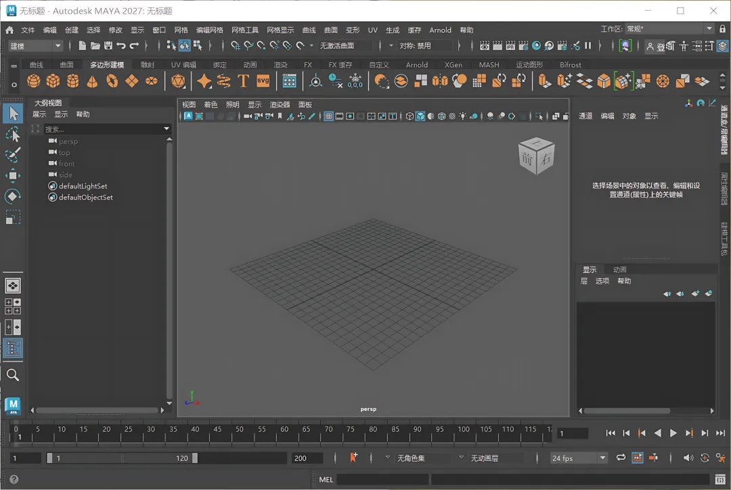Image resolution: width=731 pixels, height=490 pixels.
Task: Select defaultLightSet in the outliner
Action: [x=83, y=186]
